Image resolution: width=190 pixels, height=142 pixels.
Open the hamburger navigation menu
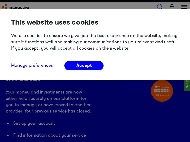tap(184, 7)
